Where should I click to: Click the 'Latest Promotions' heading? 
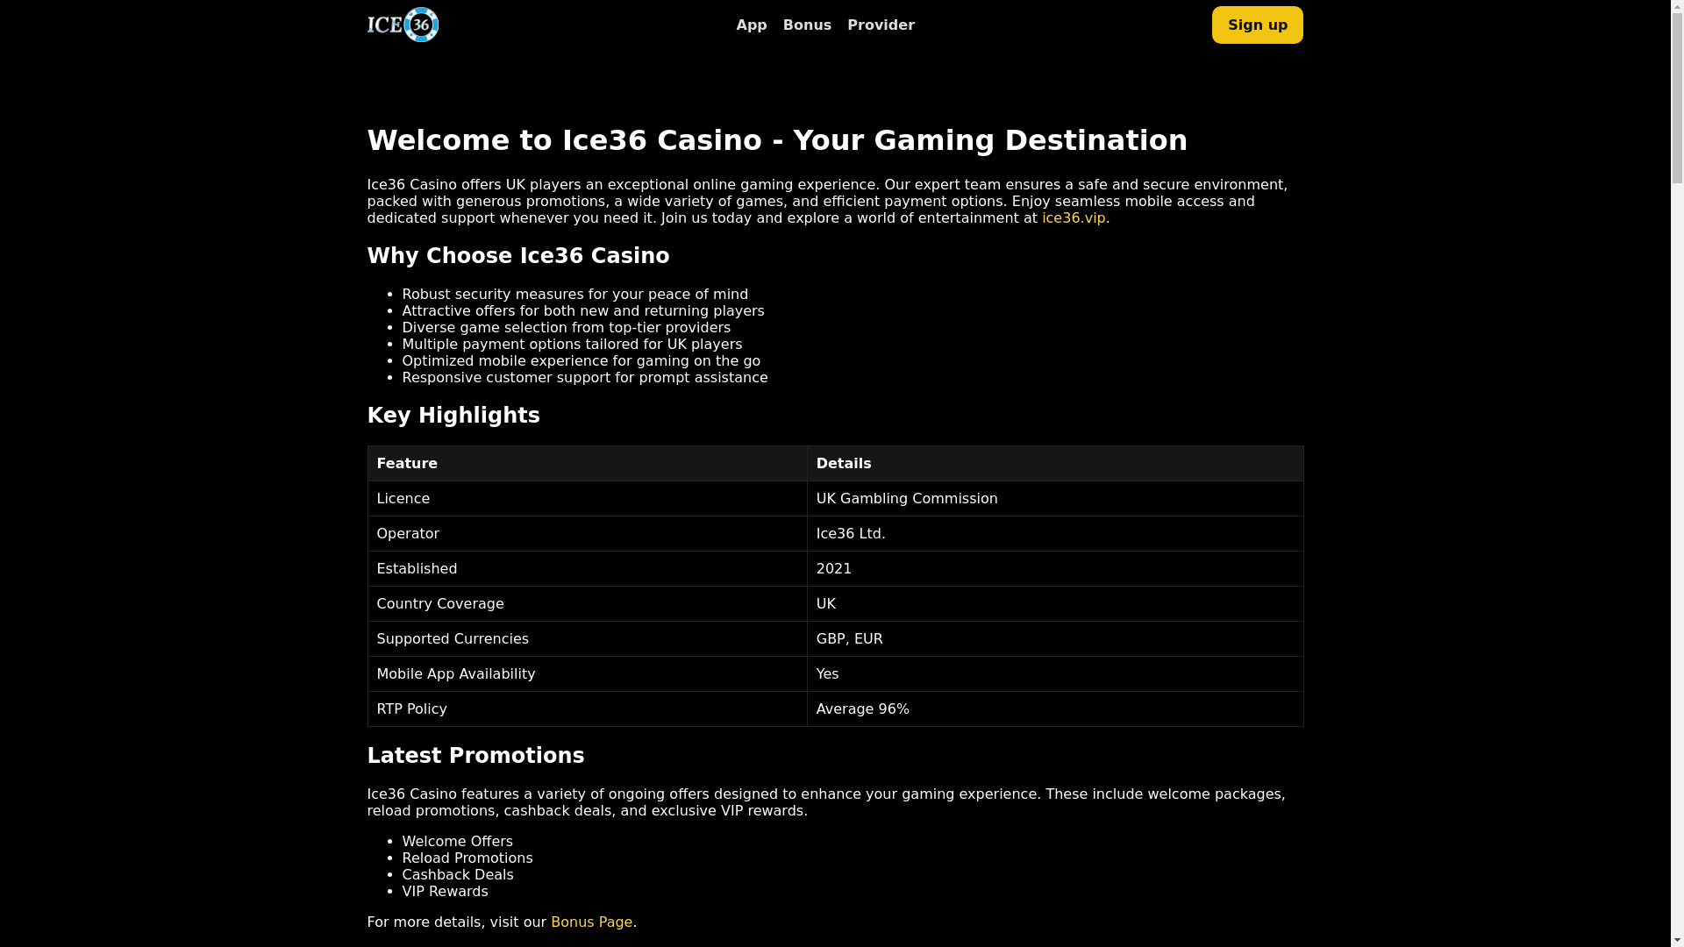click(x=475, y=756)
